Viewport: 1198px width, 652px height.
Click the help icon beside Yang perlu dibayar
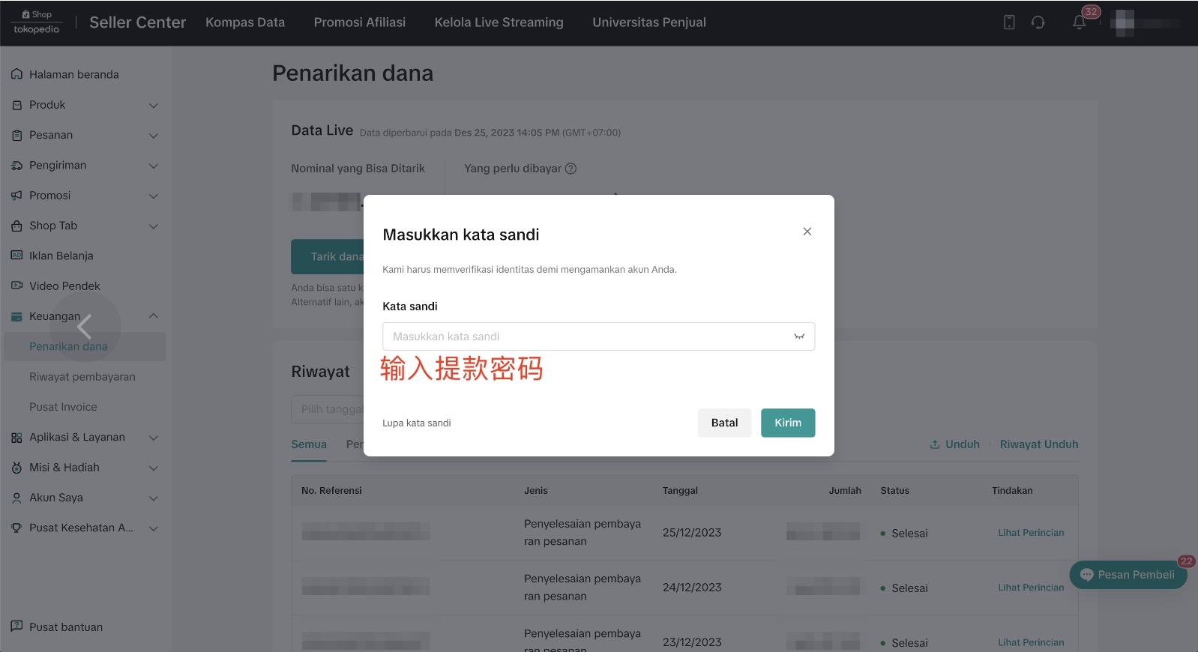point(571,169)
